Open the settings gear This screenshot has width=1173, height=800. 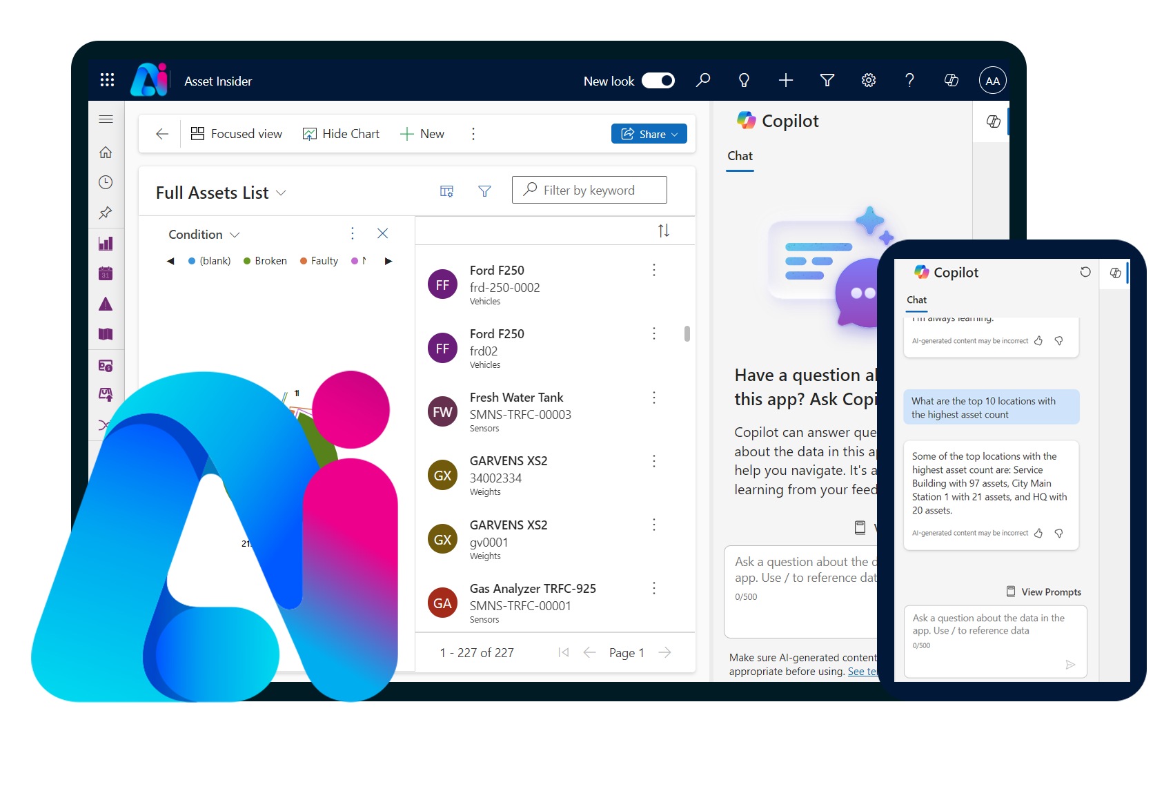point(868,80)
